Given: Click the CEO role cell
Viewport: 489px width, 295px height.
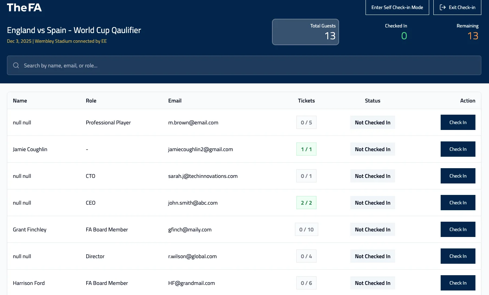Looking at the screenshot, I should (90, 203).
